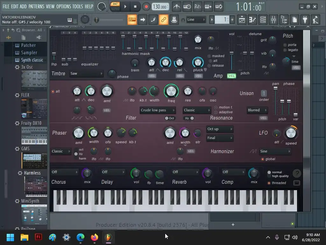The height and width of the screenshot is (245, 326).
Task: Open the Channel rack icon
Action: 263,20
